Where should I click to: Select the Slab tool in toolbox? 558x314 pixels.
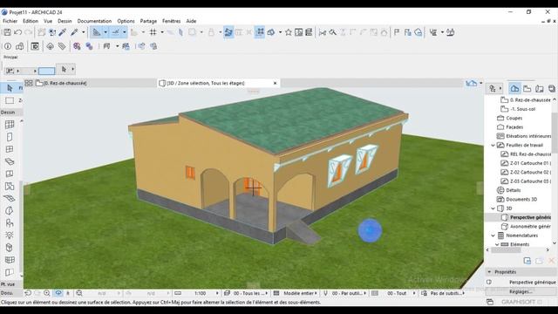(x=10, y=161)
